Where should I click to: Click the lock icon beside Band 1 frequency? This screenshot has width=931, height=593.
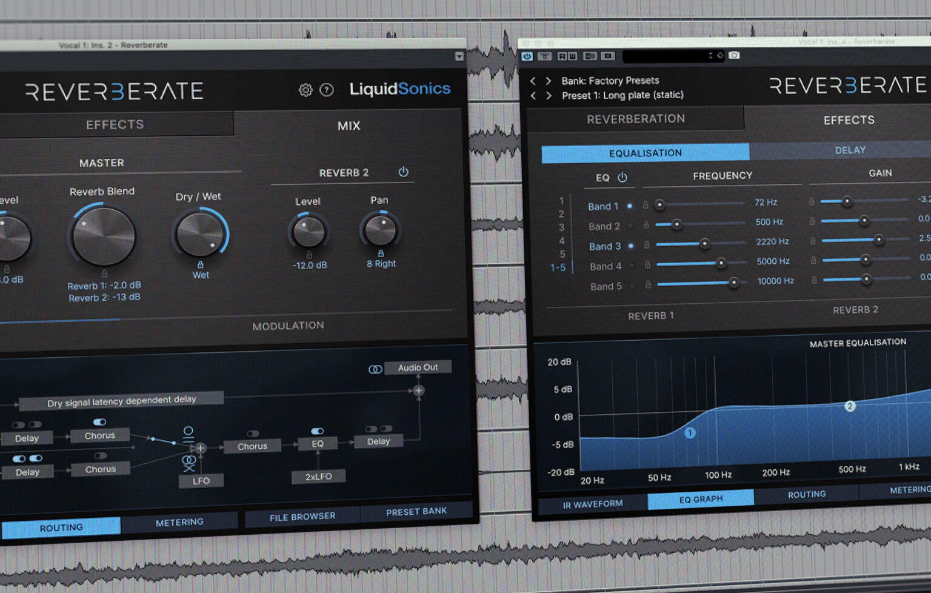(x=646, y=205)
